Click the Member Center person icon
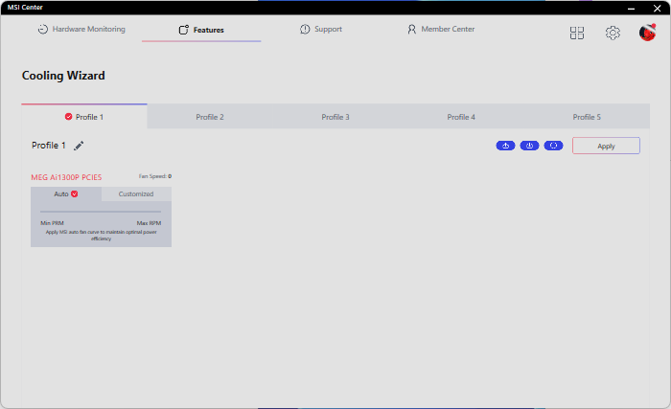This screenshot has width=671, height=409. click(411, 29)
